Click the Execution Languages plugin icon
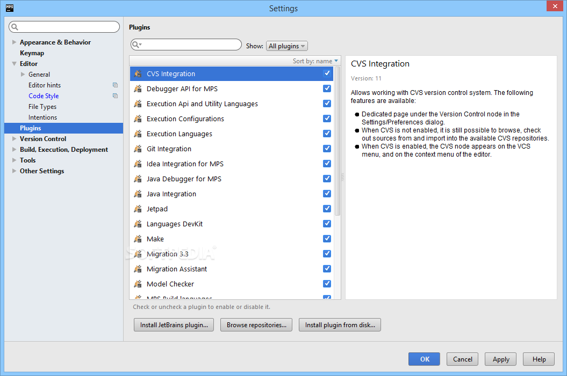The width and height of the screenshot is (567, 376). pyautogui.click(x=138, y=134)
